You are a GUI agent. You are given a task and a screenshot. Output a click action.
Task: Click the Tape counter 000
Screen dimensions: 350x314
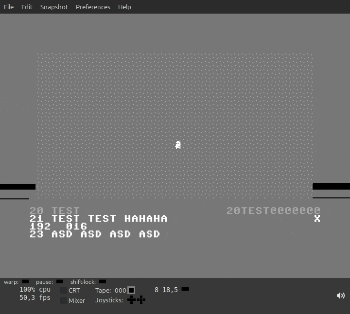click(x=121, y=290)
